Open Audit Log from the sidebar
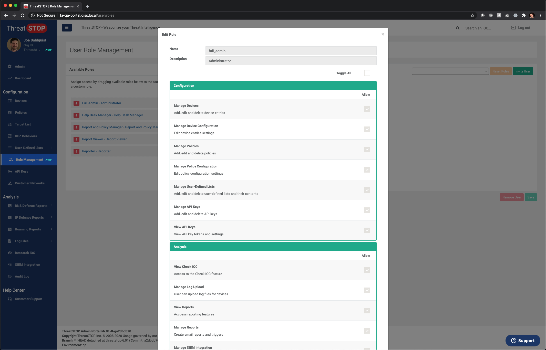The width and height of the screenshot is (546, 350). click(22, 276)
